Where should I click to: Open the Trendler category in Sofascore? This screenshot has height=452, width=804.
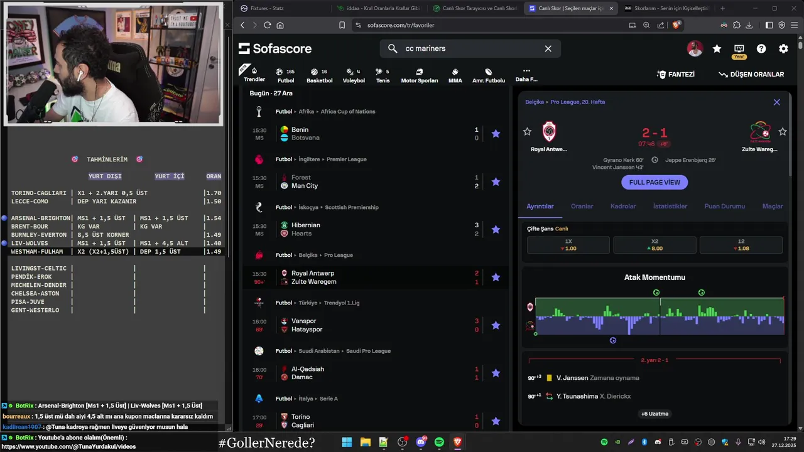pyautogui.click(x=254, y=74)
